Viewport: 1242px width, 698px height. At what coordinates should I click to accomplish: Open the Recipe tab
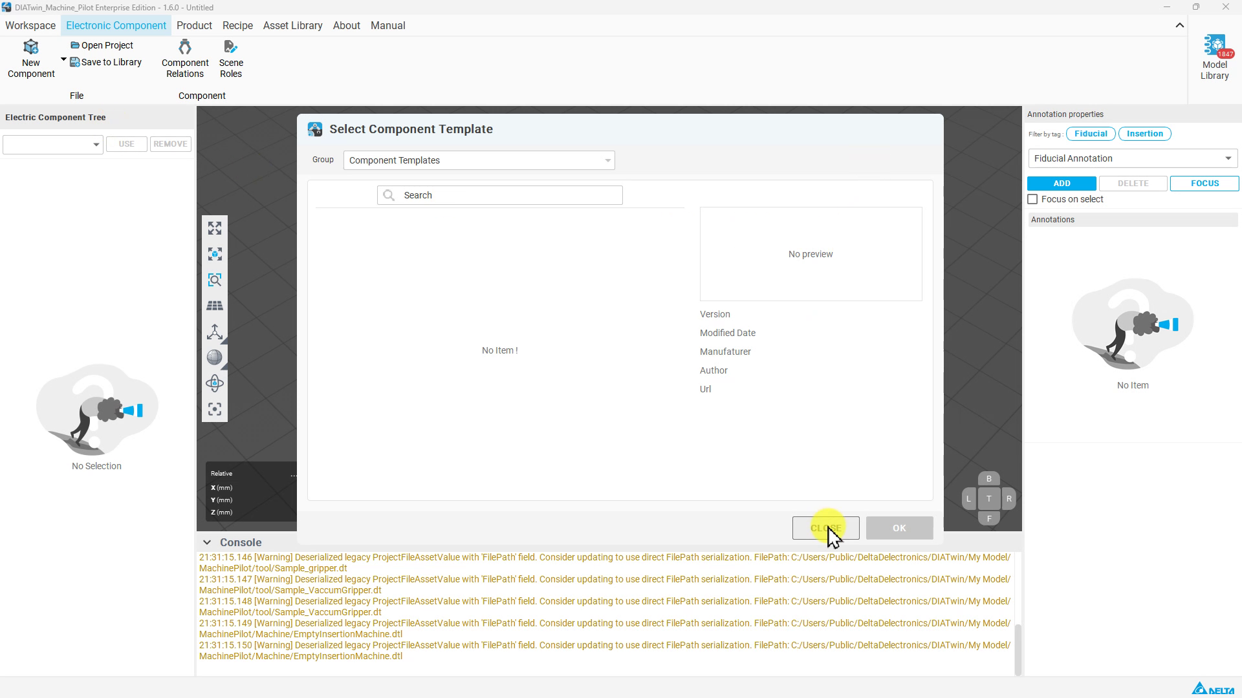coord(237,25)
